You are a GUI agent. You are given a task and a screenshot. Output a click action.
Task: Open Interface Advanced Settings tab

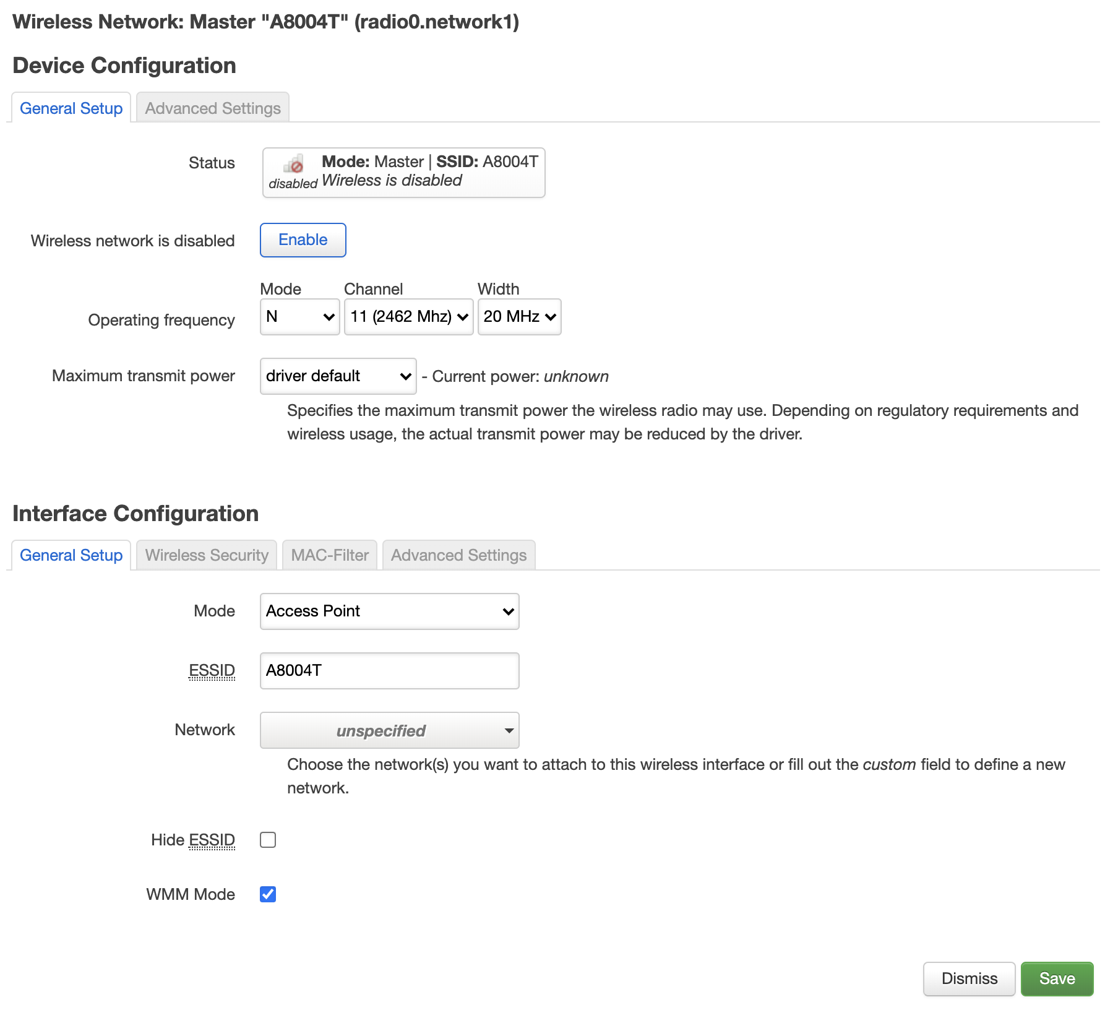click(x=458, y=555)
